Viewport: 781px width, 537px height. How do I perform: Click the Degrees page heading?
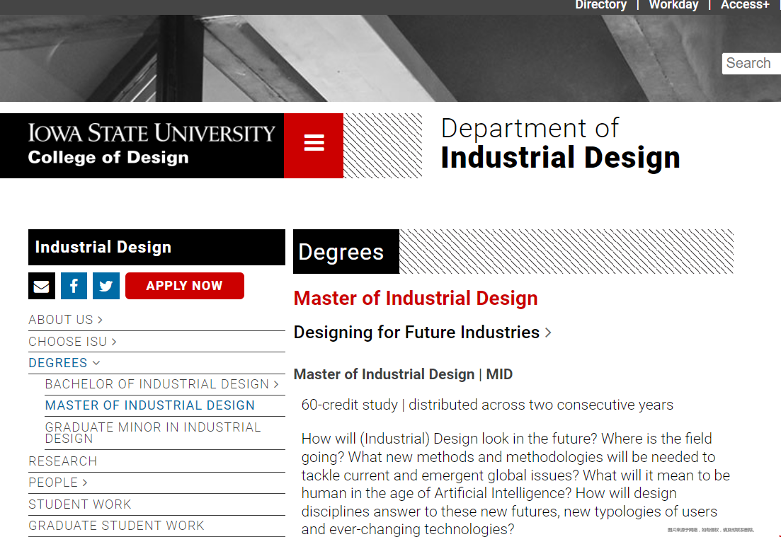346,252
